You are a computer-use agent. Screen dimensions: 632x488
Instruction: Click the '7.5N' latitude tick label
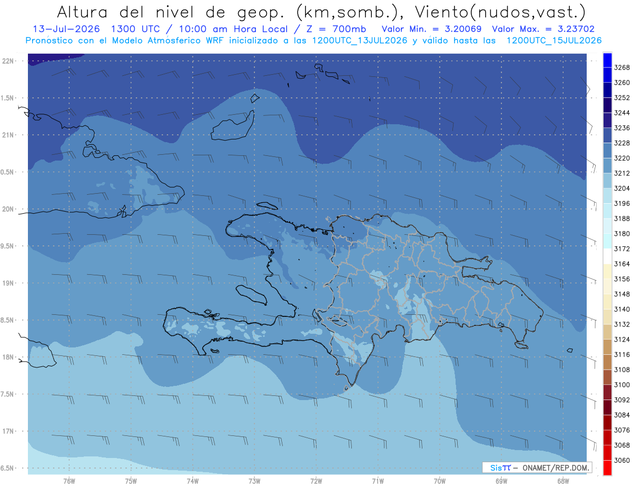click(7, 394)
